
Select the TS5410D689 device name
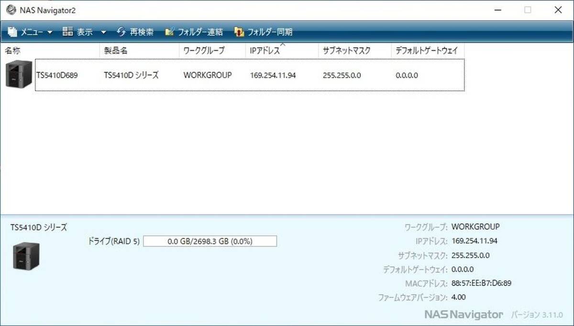pos(57,75)
